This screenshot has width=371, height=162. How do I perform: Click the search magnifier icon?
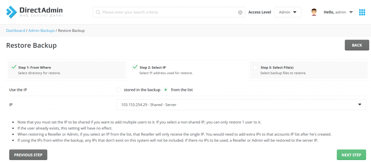click(x=98, y=12)
